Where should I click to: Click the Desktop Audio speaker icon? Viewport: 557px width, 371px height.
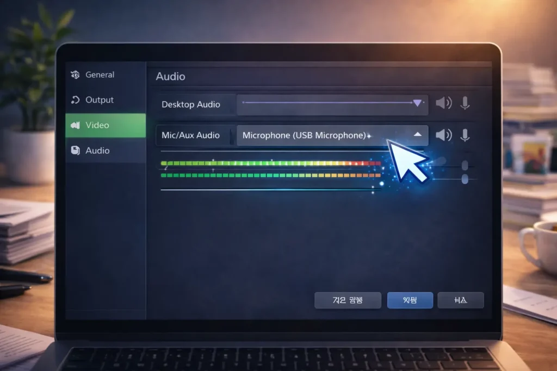pos(444,103)
